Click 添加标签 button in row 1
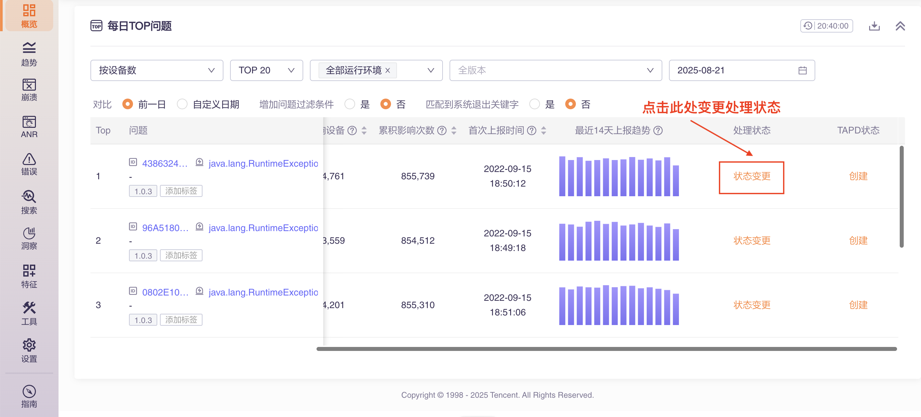Viewport: 921px width, 417px height. (x=181, y=191)
